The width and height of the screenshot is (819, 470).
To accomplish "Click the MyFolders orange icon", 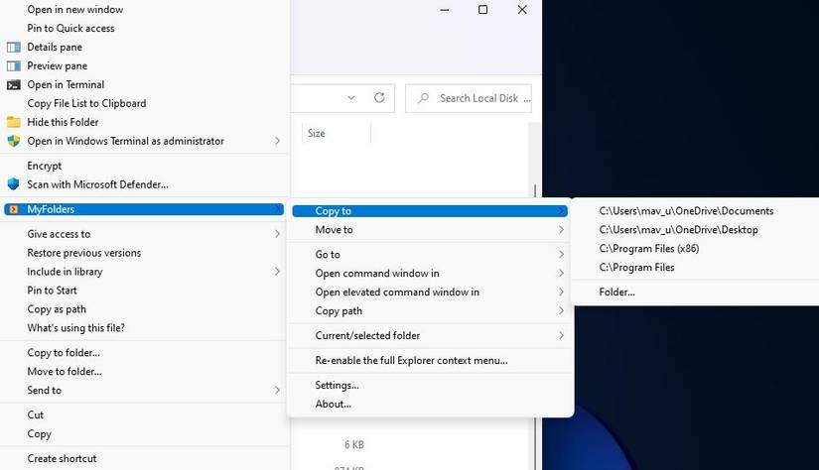I will (14, 209).
